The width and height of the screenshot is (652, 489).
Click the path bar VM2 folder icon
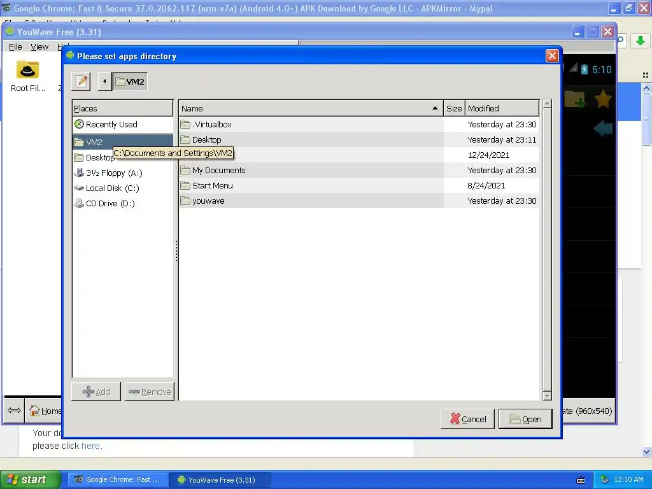(x=120, y=81)
